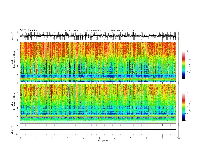
Task: Click the time axis tick label '7'
Action: 131,138
